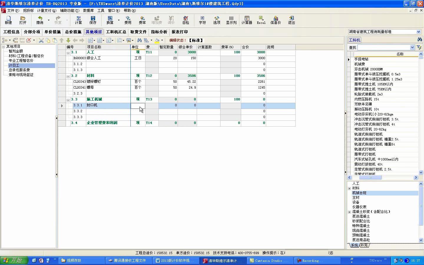Select 暂列金额 in left tree
424x265 pixels.
(x=16, y=51)
